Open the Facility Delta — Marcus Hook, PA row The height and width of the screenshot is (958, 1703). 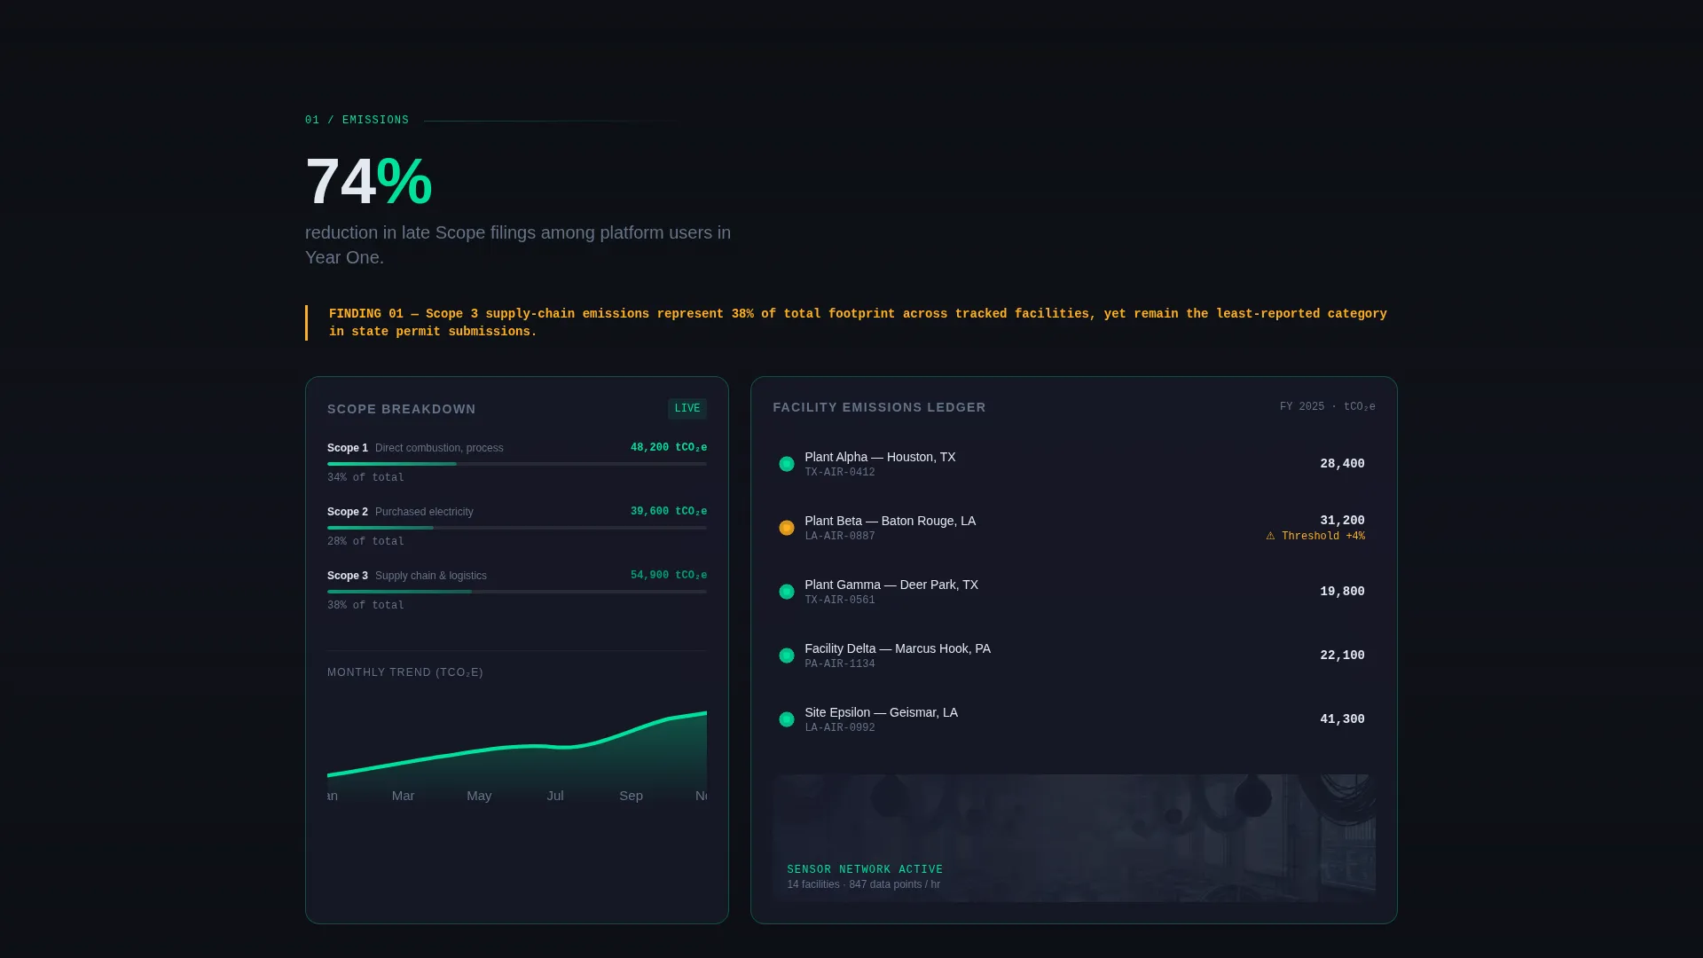click(x=1074, y=656)
